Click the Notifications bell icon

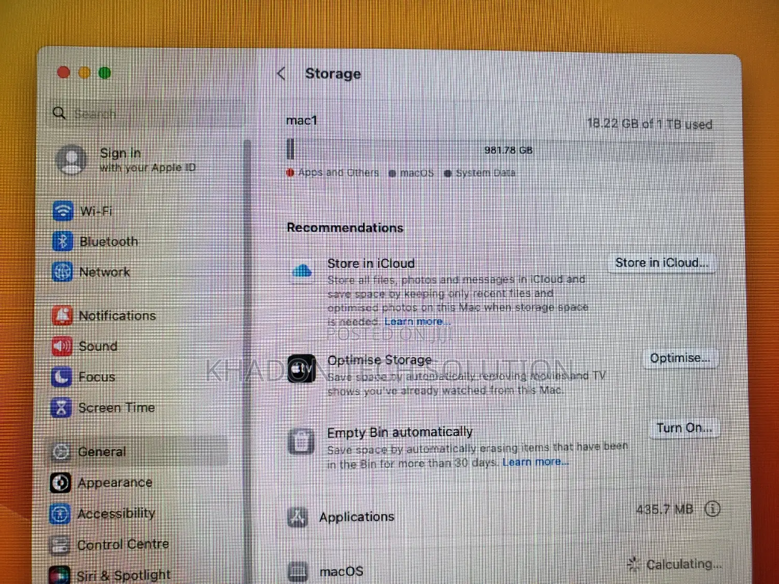tap(62, 316)
